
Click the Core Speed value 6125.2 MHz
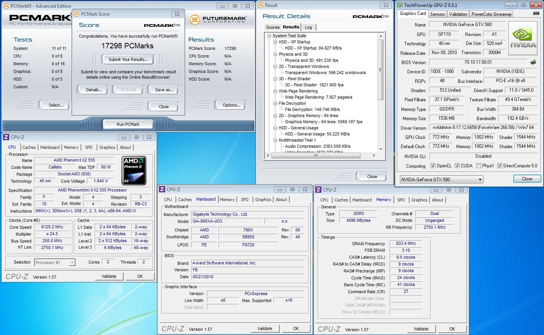click(52, 227)
